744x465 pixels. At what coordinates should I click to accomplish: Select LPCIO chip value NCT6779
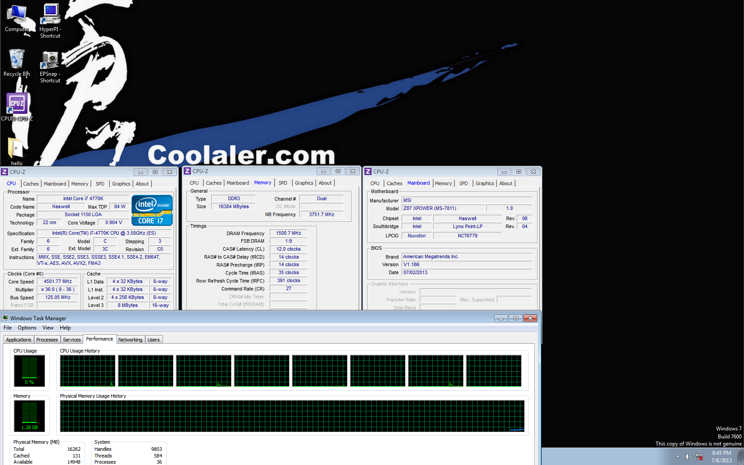coord(467,236)
